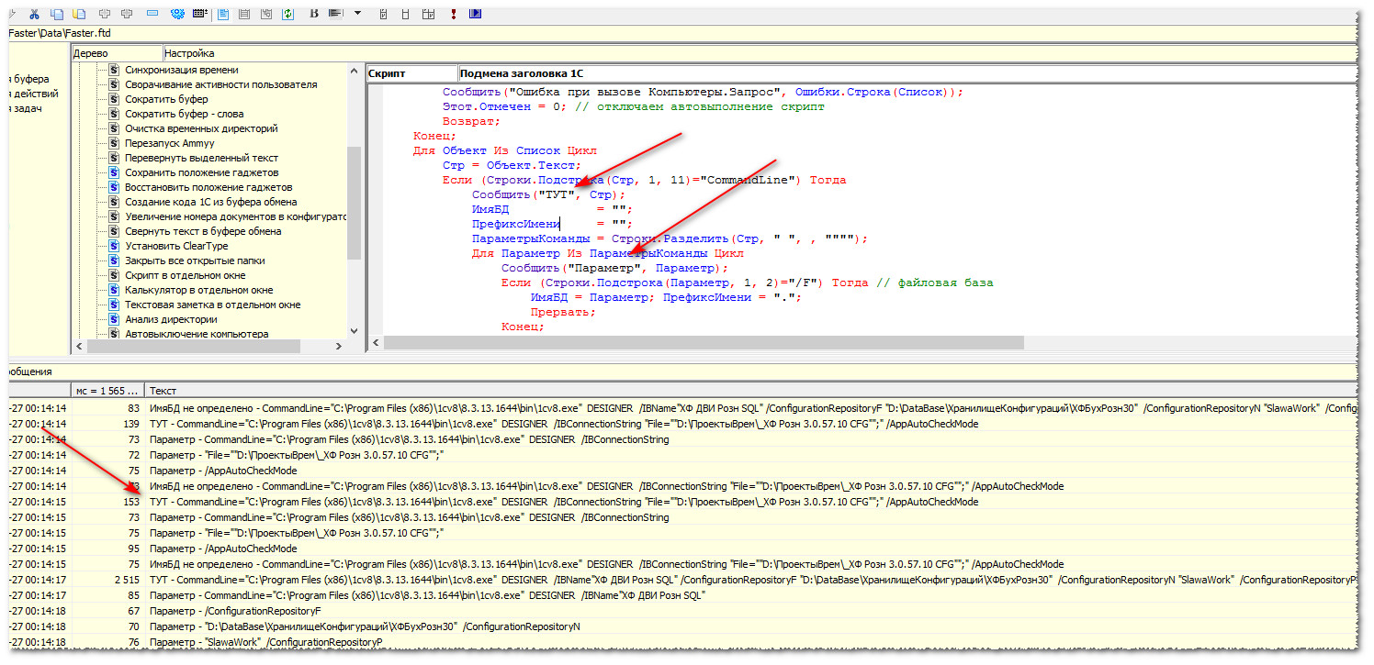Click the Cut scissors toolbar icon
This screenshot has height=665, width=1374.
pos(34,14)
